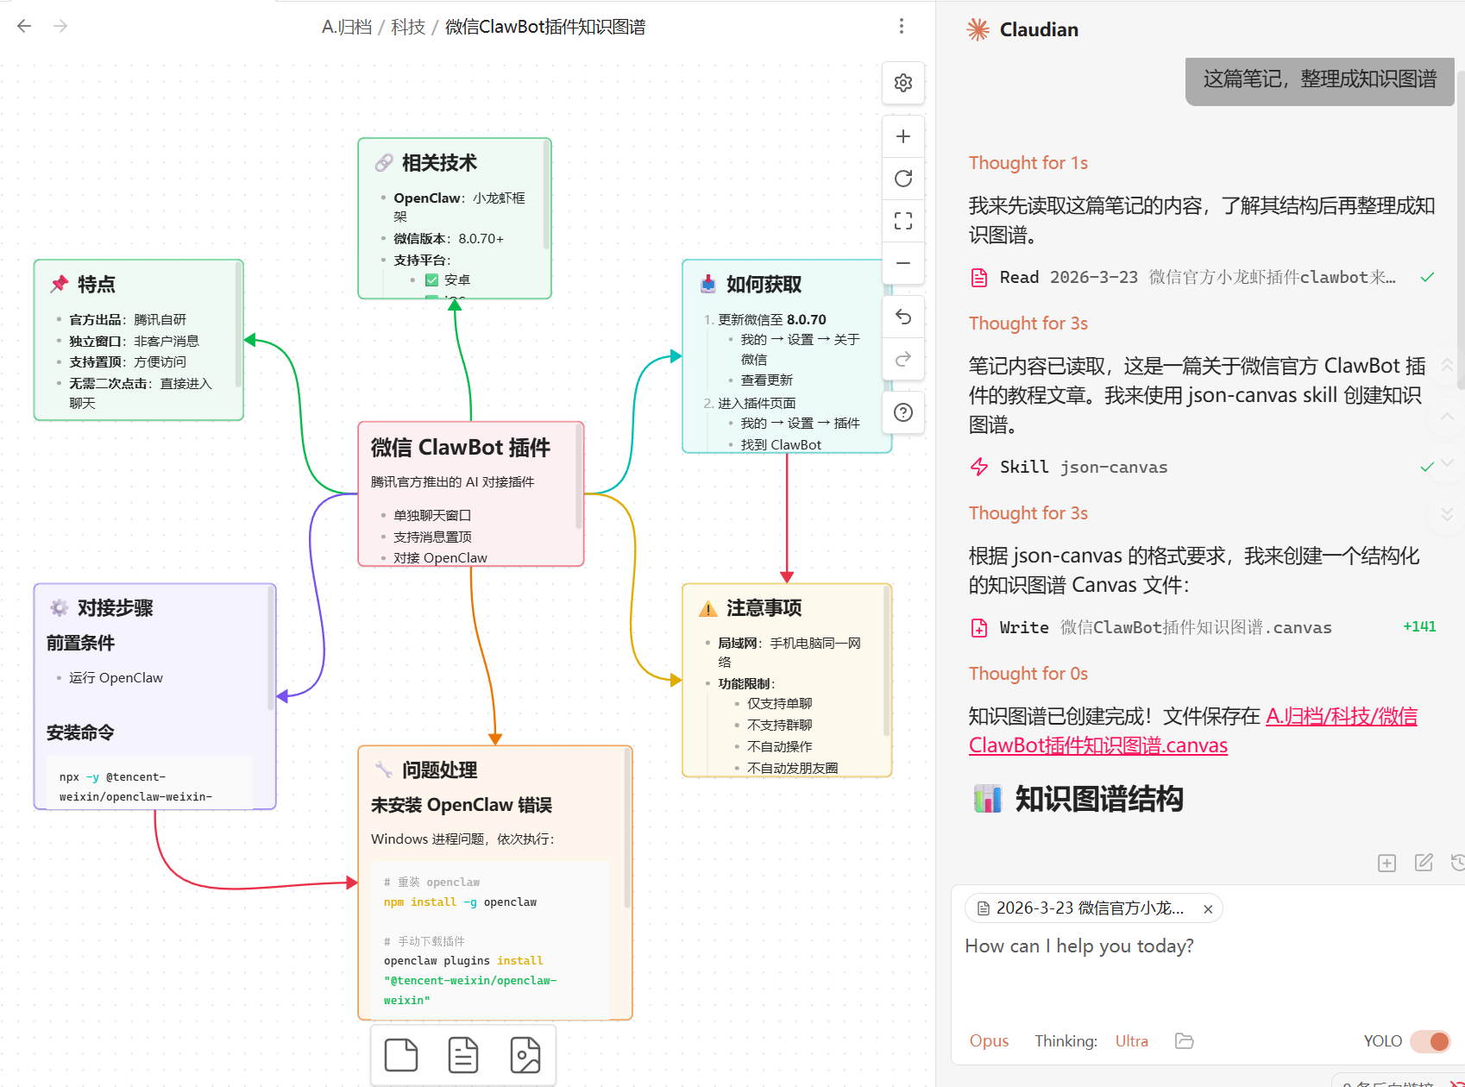Open the three-dot options menu
This screenshot has width=1465, height=1087.
[x=902, y=27]
